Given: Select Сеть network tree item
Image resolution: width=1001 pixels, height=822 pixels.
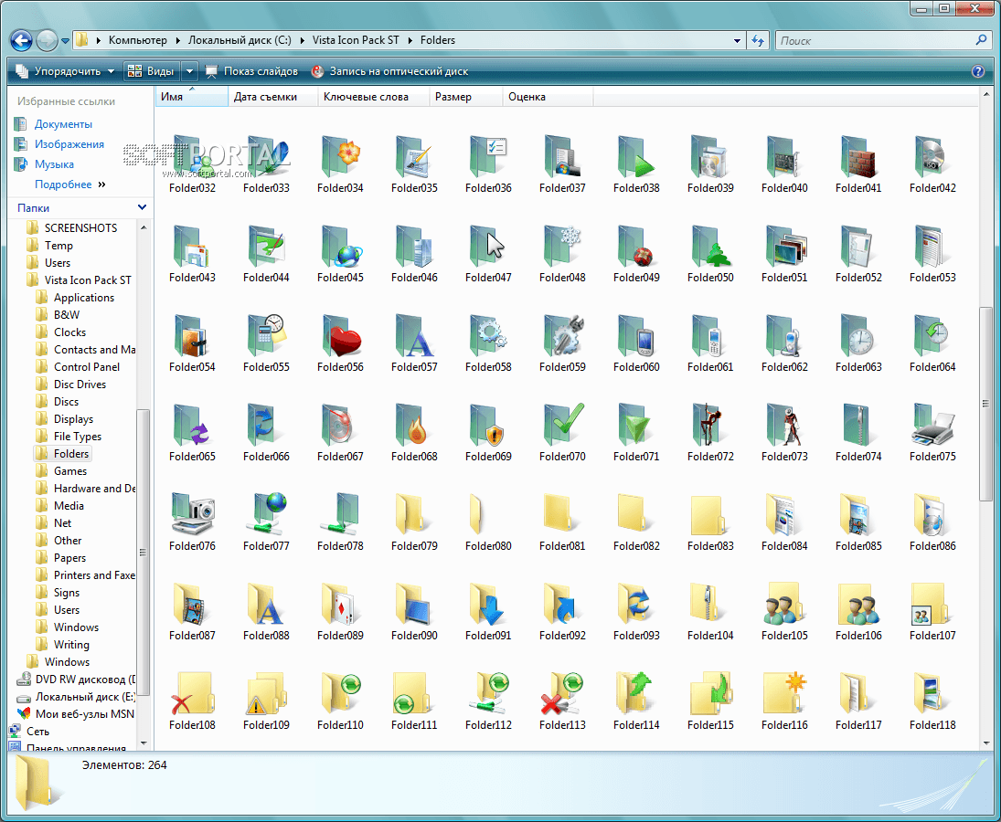Looking at the screenshot, I should tap(37, 732).
